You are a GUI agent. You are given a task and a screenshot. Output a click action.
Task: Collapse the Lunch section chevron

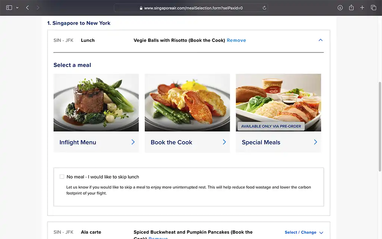coord(320,40)
